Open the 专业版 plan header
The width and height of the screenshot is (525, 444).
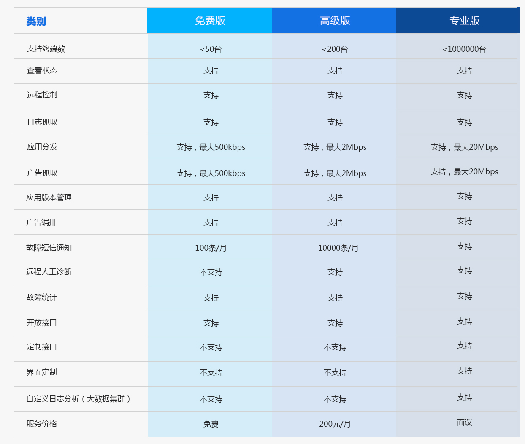point(464,21)
